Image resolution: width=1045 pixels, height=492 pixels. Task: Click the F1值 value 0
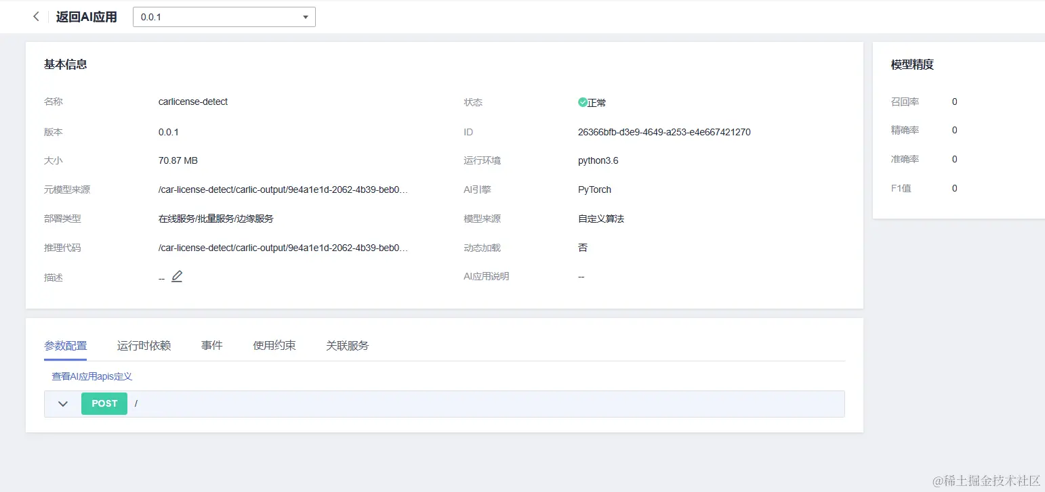955,188
